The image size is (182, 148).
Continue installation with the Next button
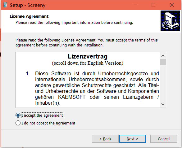tap(133, 139)
